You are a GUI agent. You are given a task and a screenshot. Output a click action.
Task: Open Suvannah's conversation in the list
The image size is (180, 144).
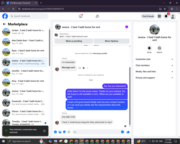click(24, 103)
